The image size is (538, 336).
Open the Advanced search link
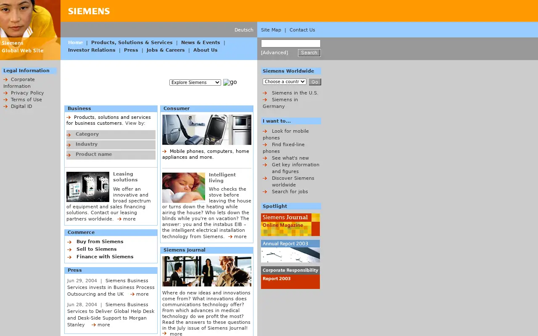274,52
